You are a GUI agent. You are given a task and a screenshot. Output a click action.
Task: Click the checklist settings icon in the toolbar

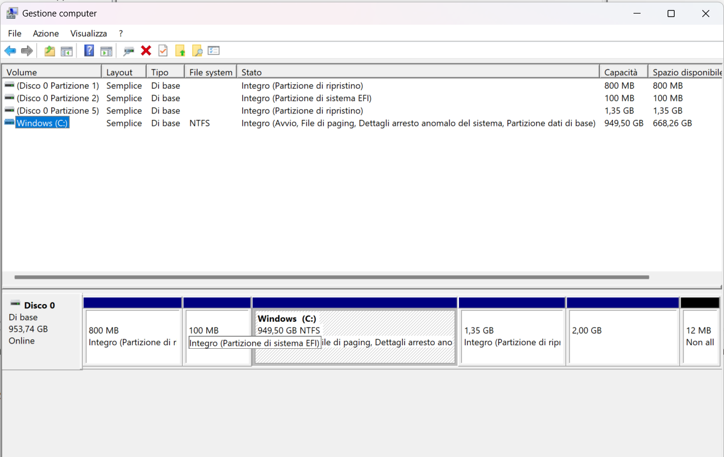[x=213, y=51]
